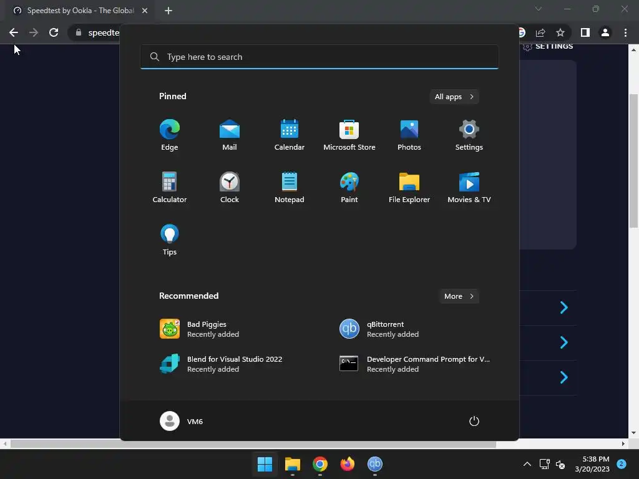Click the horizontal page scrollbar in Chrome
639x479 pixels.
pyautogui.click(x=253, y=443)
